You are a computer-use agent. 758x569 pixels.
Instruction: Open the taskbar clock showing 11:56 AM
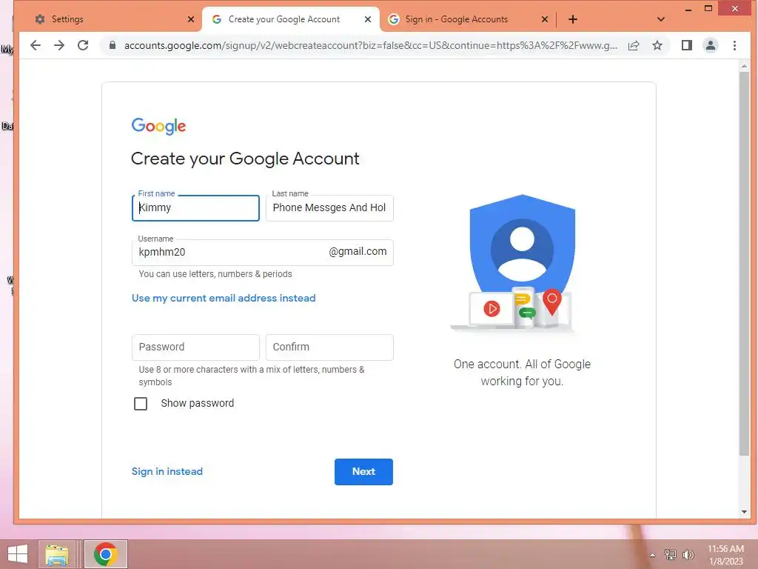(725, 554)
